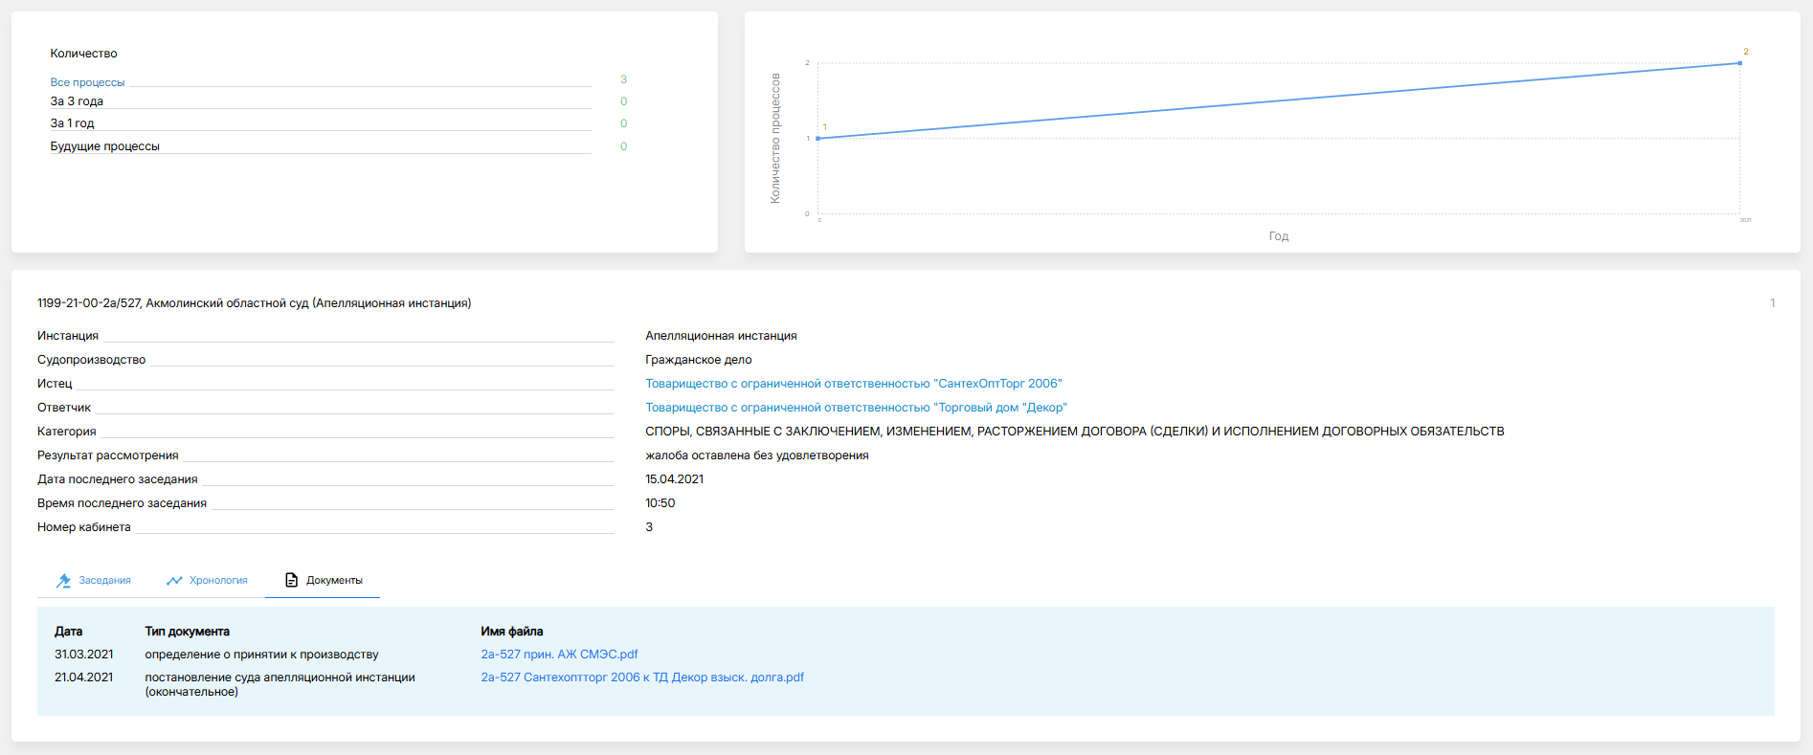Click the chart data point labeled 2
The image size is (1813, 755).
click(1739, 63)
